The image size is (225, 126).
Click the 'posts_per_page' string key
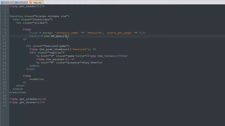[x=119, y=33]
